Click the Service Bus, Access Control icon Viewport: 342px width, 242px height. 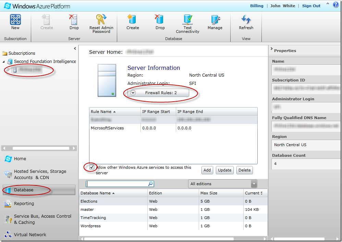(8, 219)
